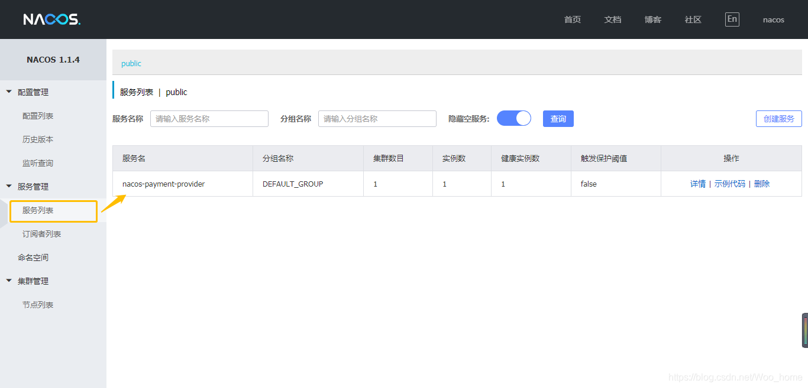Open 详情 for nacos-payment-provider
808x388 pixels.
pyautogui.click(x=698, y=184)
